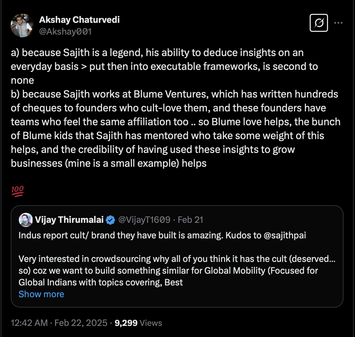Image resolution: width=355 pixels, height=337 pixels.
Task: Click the blue verified badge
Action: pyautogui.click(x=111, y=220)
